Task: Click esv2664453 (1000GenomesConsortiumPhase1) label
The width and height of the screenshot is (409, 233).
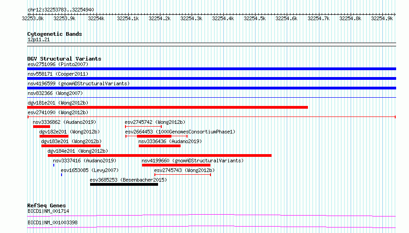Action: tap(180, 132)
